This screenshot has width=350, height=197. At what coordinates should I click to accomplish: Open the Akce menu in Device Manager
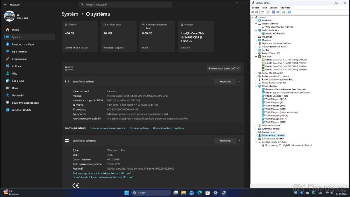(x=264, y=7)
